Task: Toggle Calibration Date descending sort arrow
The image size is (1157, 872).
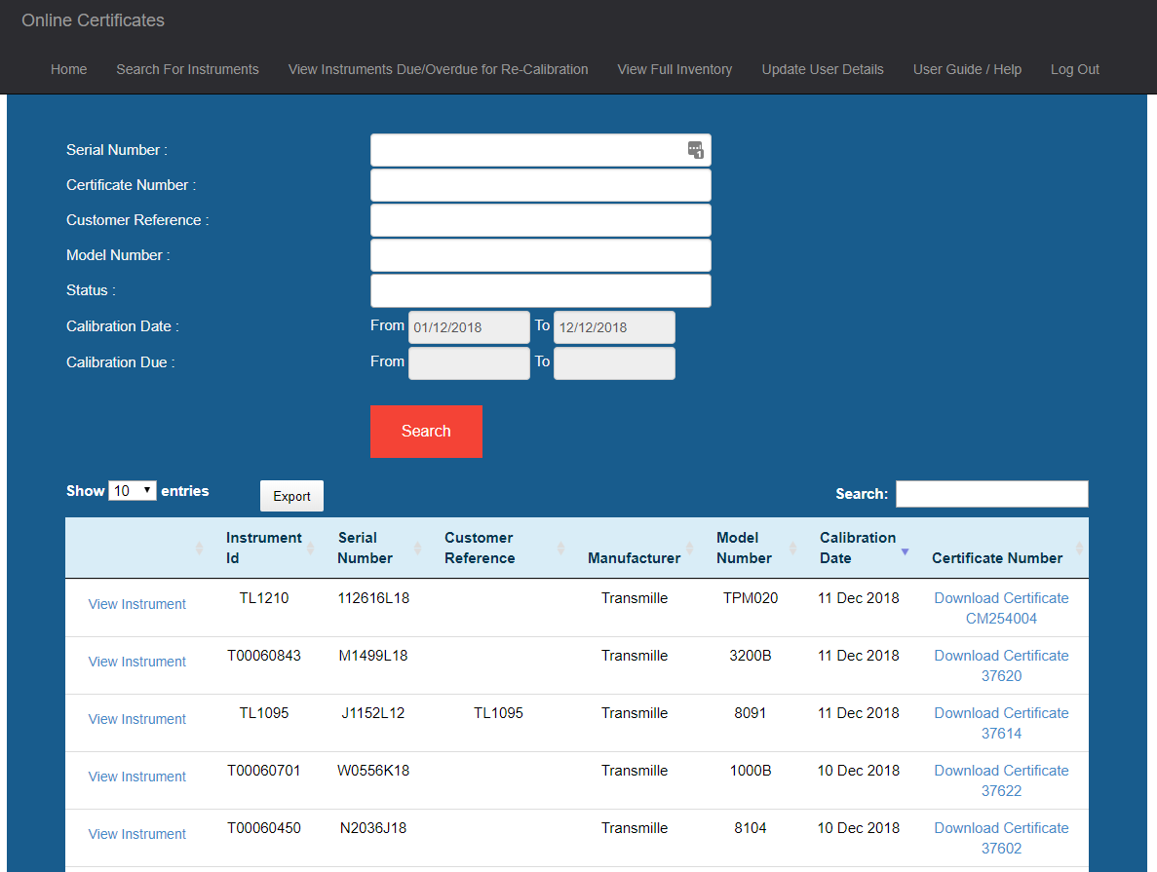Action: (x=905, y=551)
